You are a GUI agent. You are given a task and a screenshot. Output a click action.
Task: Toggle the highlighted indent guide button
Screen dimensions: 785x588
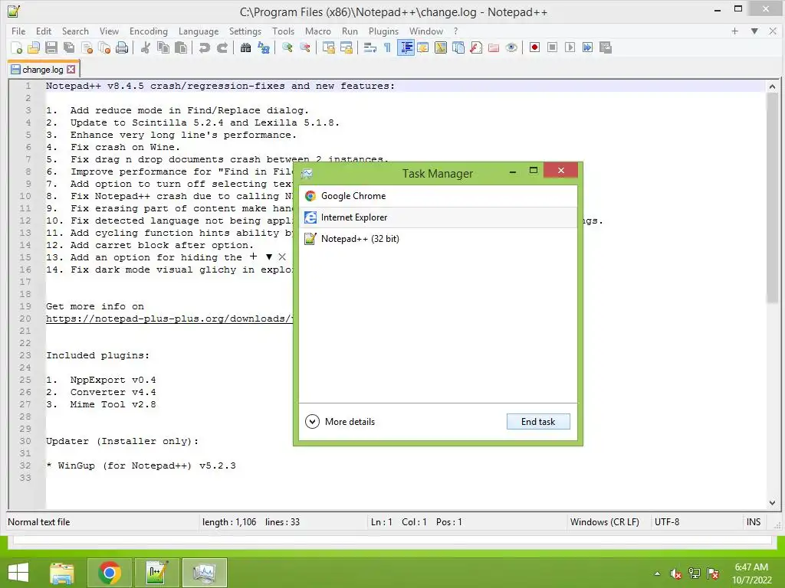(406, 47)
